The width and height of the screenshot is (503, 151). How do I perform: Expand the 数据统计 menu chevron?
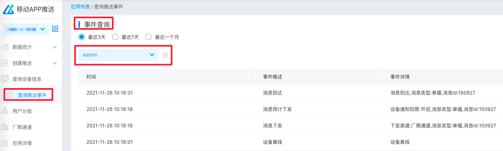pos(55,47)
